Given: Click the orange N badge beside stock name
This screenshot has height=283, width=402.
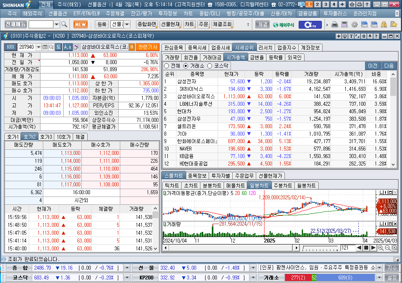Looking at the screenshot, I should point(132,47).
